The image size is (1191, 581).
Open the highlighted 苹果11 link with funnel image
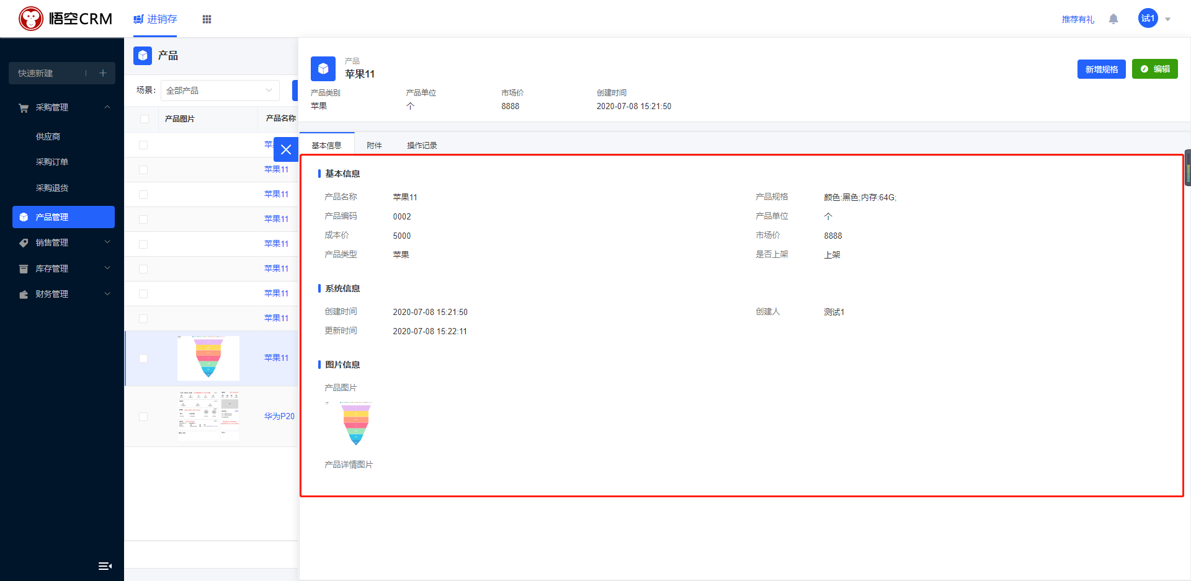coord(277,358)
